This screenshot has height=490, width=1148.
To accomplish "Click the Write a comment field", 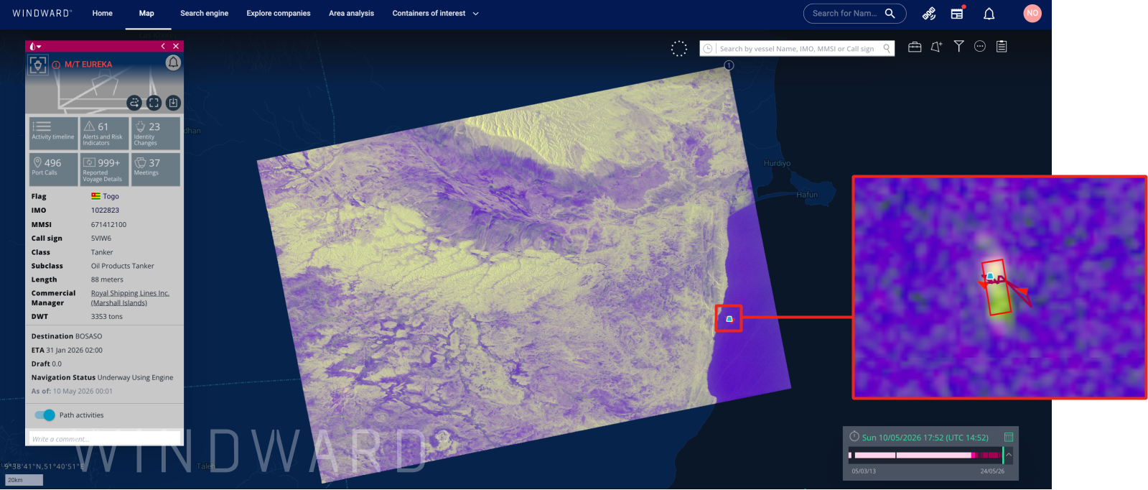I will pos(105,439).
